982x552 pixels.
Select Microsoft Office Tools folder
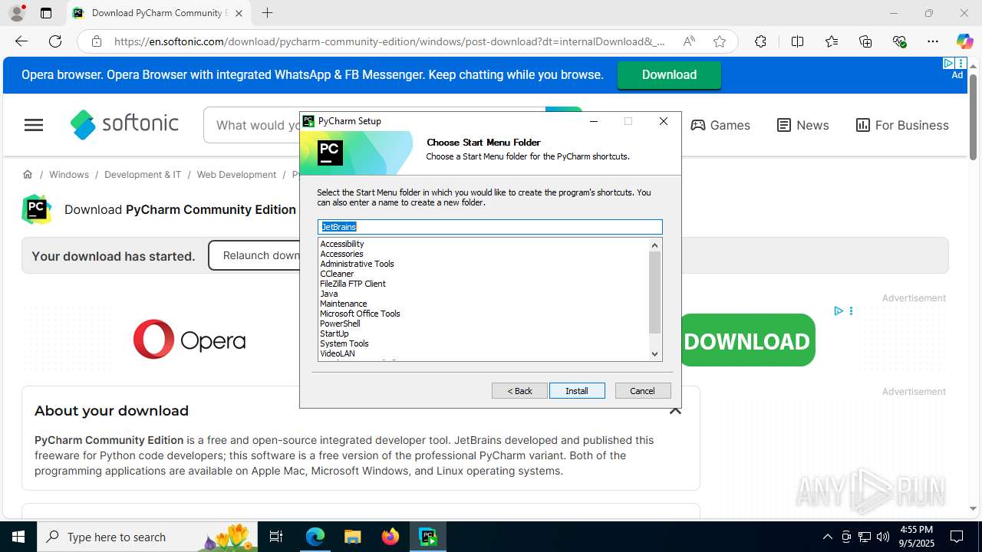(360, 314)
